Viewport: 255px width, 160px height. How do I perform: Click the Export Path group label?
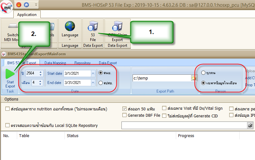pyautogui.click(x=165, y=91)
